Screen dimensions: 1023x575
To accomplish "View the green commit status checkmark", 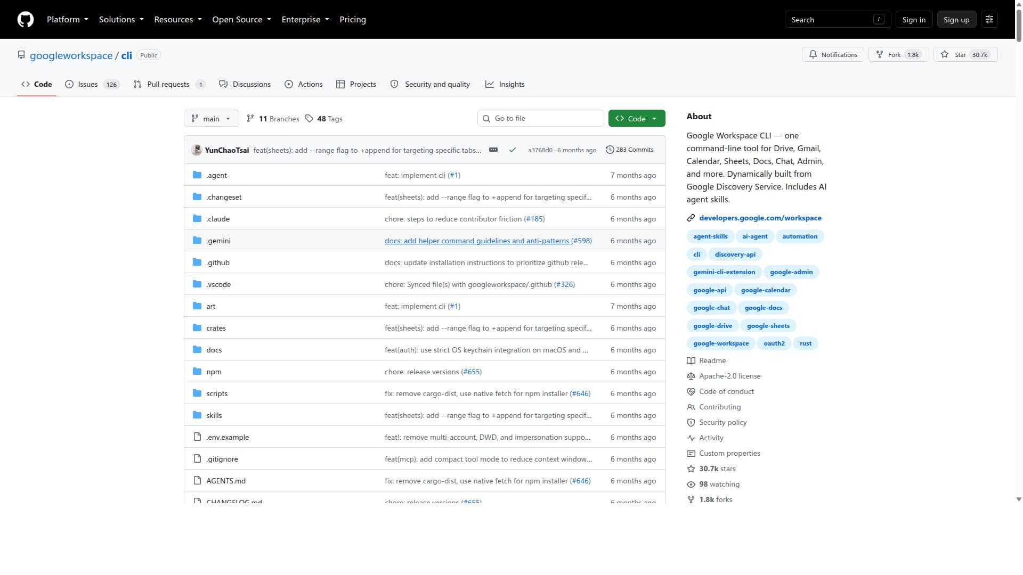I will pos(513,150).
